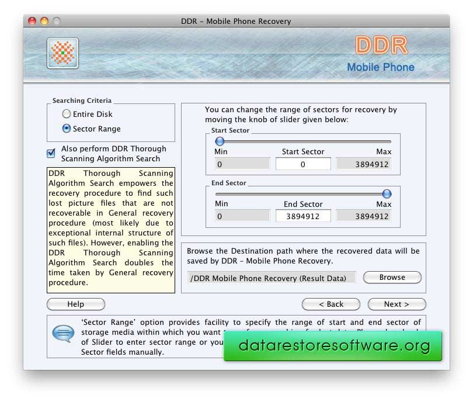473x402 pixels.
Task: Open the Browse destination button
Action: (x=392, y=278)
